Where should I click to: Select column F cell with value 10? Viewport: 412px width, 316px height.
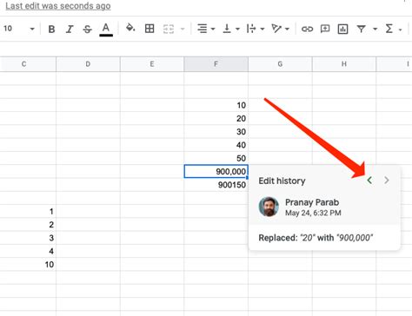click(x=216, y=105)
